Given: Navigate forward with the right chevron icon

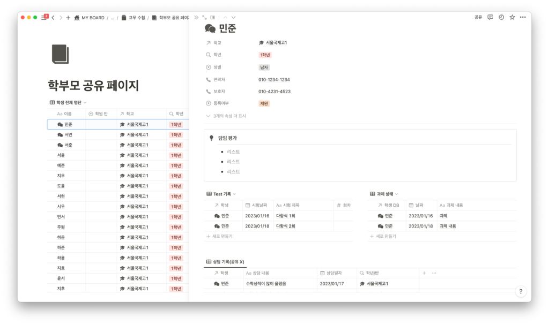Looking at the screenshot, I should (x=61, y=17).
